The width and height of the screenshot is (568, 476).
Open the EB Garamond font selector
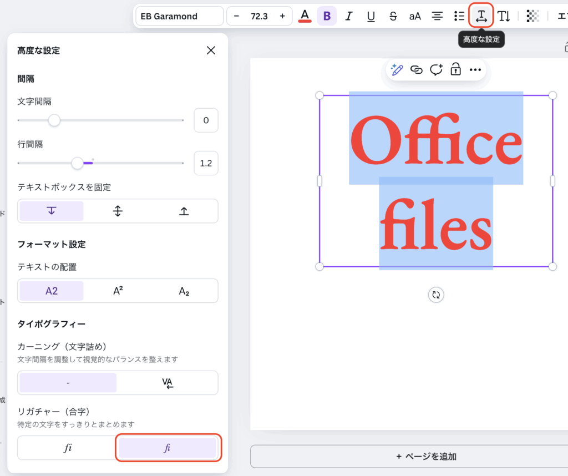click(179, 16)
